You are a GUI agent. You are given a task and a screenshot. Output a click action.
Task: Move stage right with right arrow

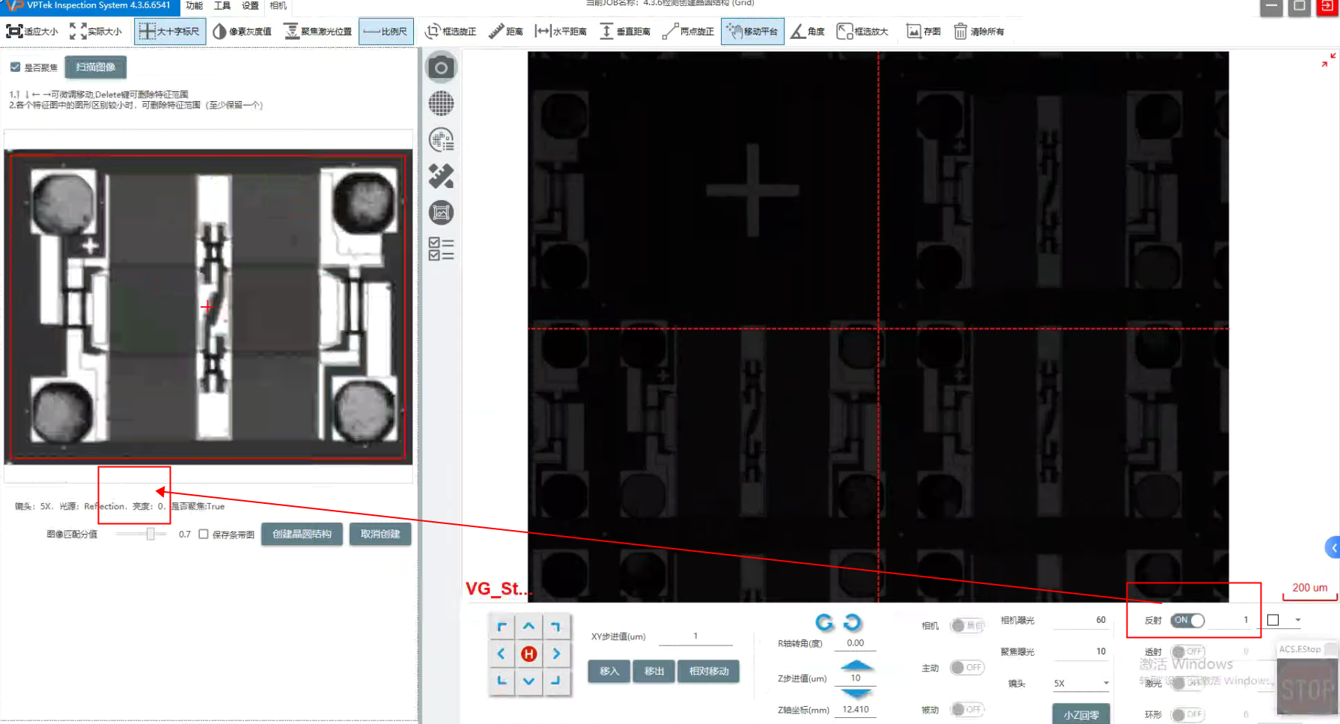(556, 654)
